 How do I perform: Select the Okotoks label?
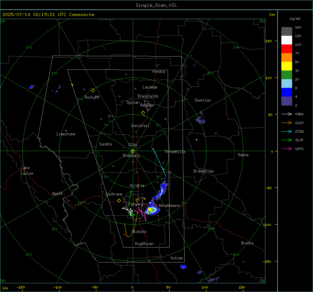(139, 232)
